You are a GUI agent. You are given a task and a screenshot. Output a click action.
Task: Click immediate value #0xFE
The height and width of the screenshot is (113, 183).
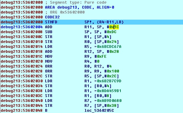tap(100, 56)
